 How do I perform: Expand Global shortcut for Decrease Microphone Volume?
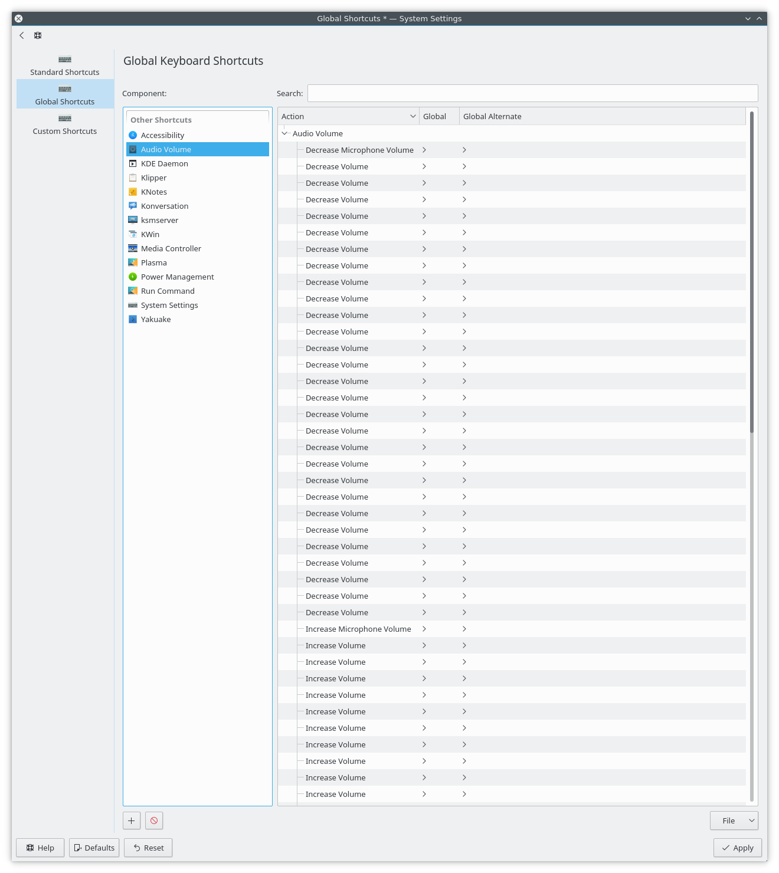(x=424, y=150)
